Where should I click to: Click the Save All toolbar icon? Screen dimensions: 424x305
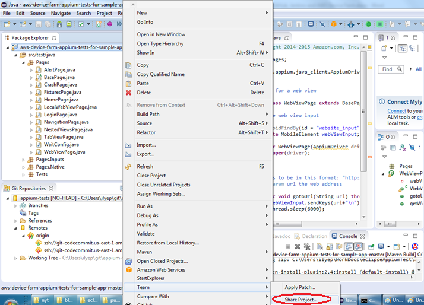point(48,24)
